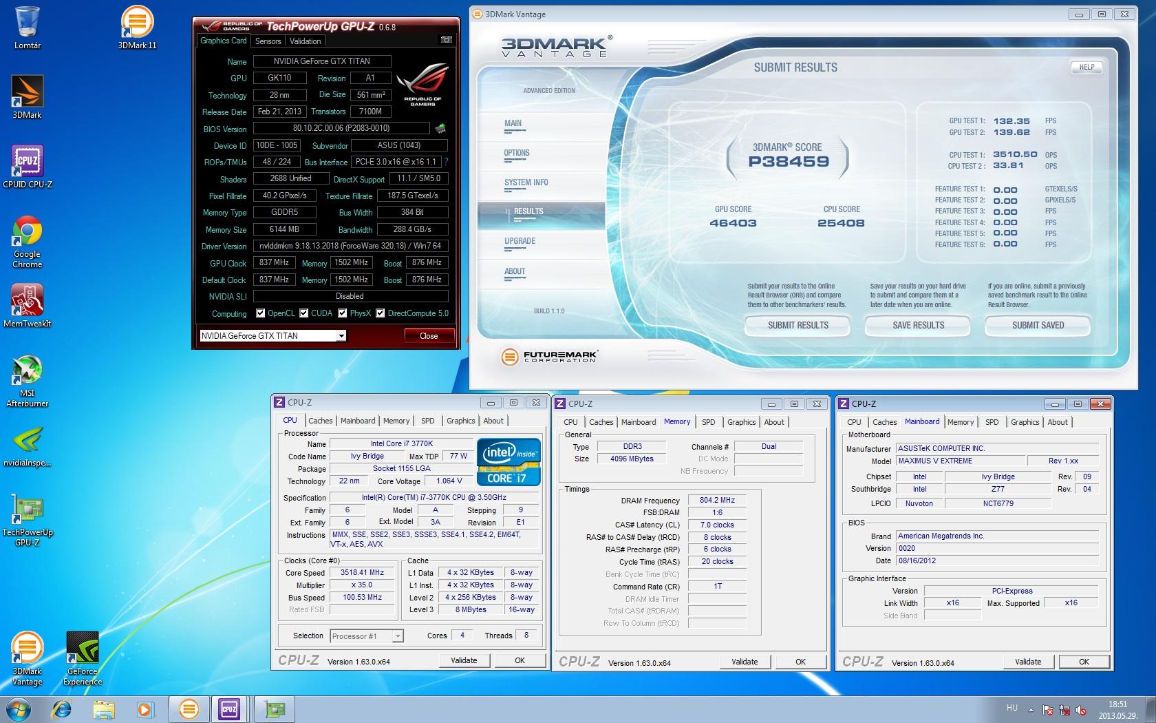Toggle the PhysX checkbox in GPU-Z
1156x723 pixels.
[342, 313]
